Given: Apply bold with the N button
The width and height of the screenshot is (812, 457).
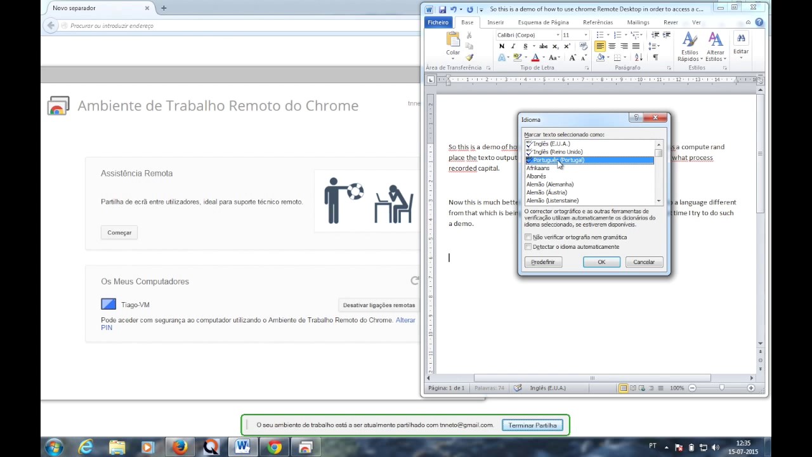Looking at the screenshot, I should click(x=502, y=46).
